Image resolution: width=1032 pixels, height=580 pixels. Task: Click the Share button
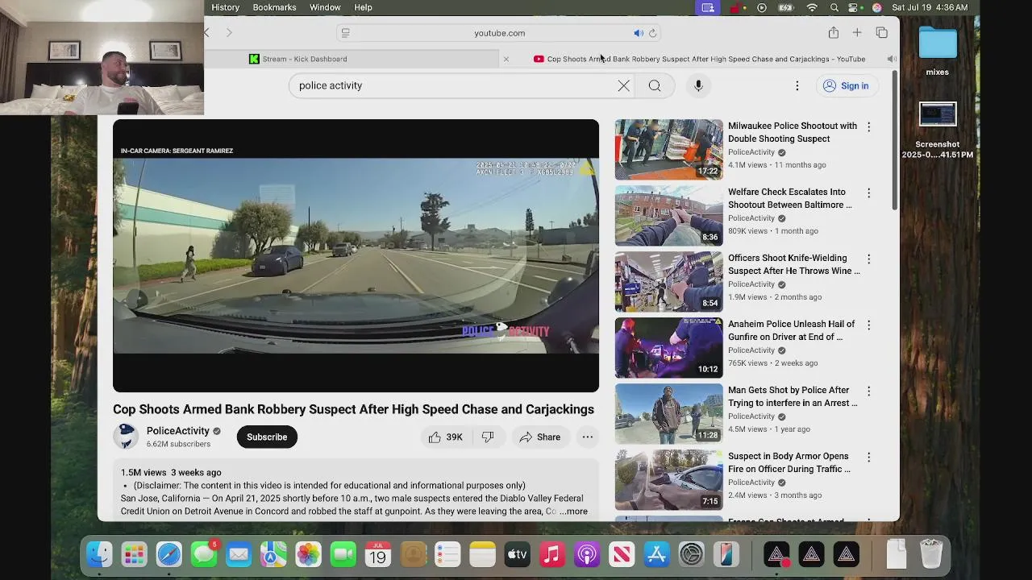(x=540, y=437)
